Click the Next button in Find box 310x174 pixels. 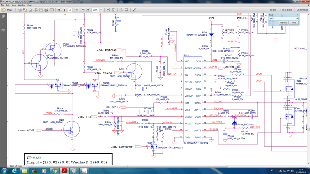pyautogui.click(x=294, y=23)
